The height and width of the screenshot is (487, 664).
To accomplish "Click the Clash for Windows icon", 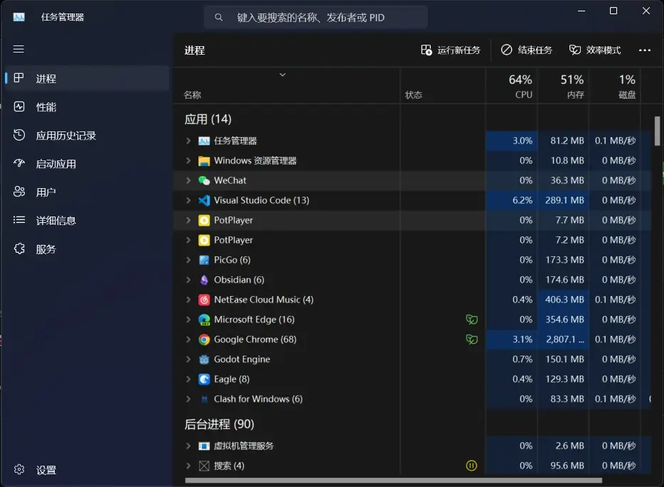I will pos(204,399).
